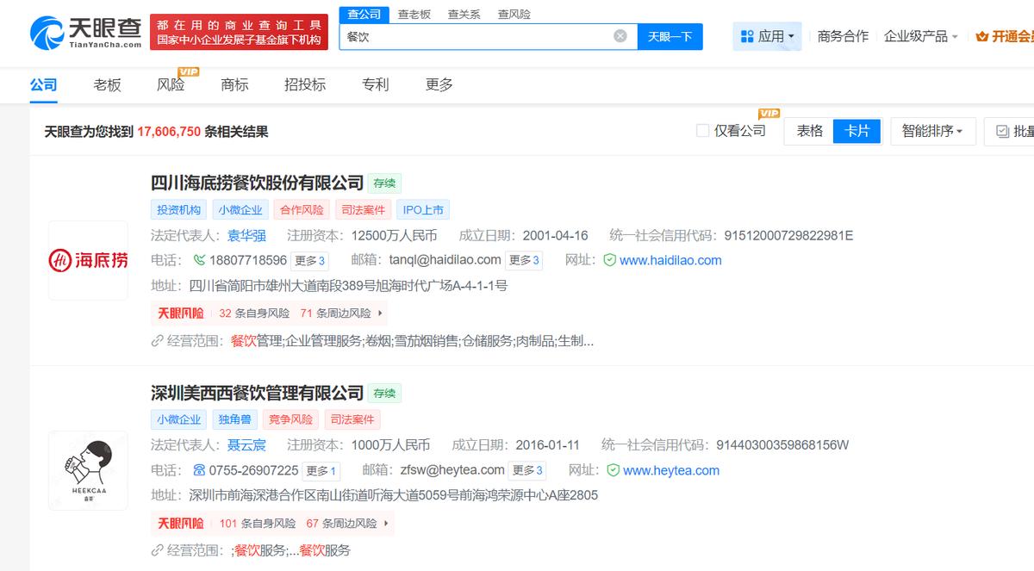Click the TianYanCha logo
Screen dimensions: 1034x571
85,33
